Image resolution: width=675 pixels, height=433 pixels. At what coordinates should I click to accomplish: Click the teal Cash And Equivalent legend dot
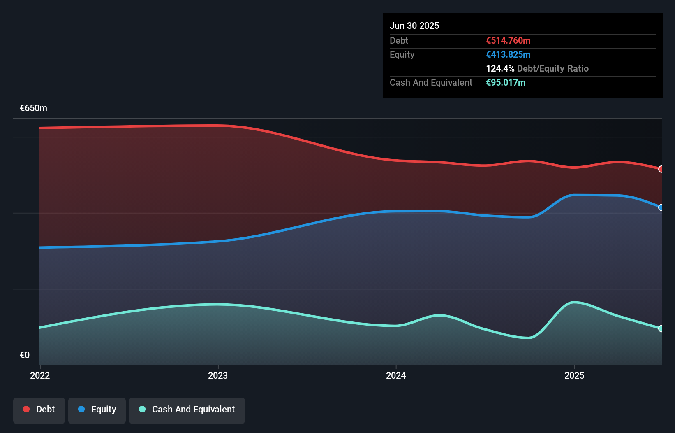tap(141, 410)
